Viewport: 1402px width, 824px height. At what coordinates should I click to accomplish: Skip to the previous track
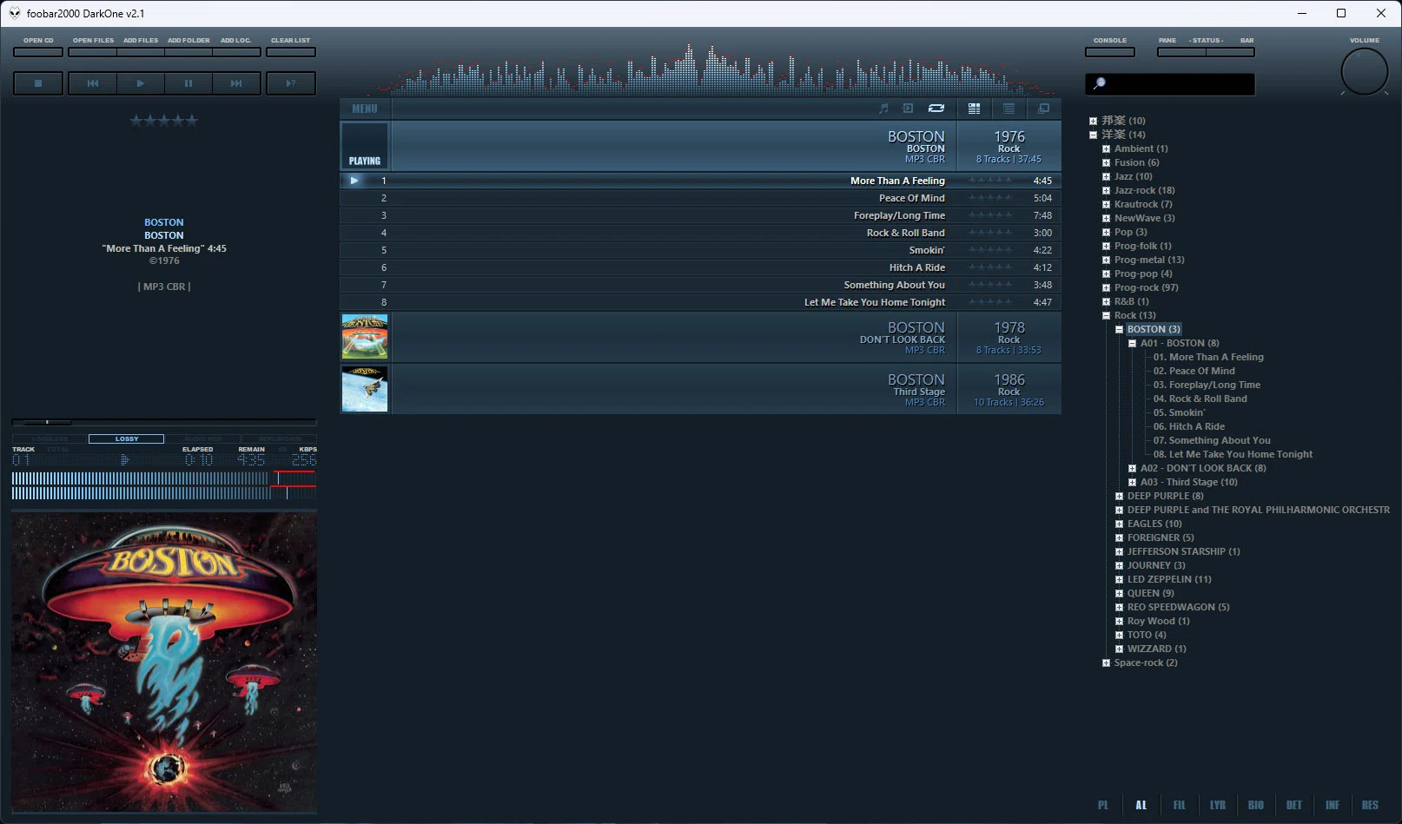[93, 83]
